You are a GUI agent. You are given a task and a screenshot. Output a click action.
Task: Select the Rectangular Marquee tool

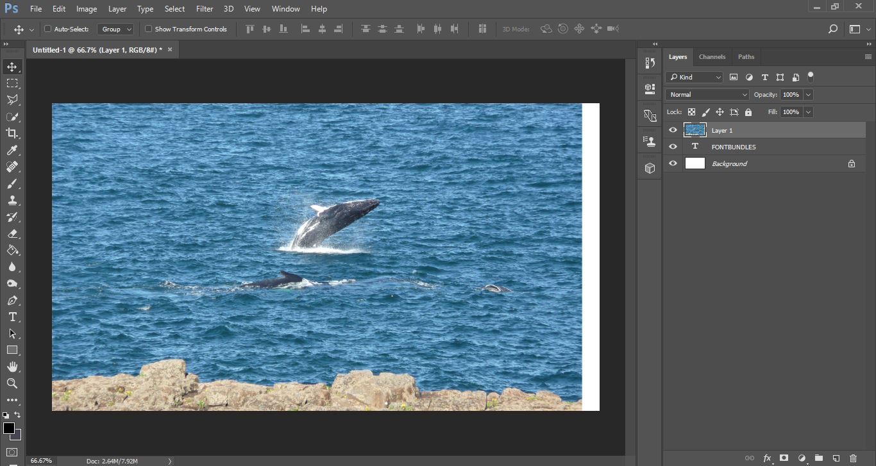12,83
